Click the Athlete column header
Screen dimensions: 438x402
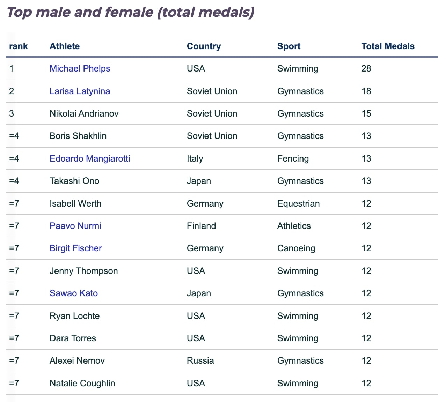tap(65, 46)
